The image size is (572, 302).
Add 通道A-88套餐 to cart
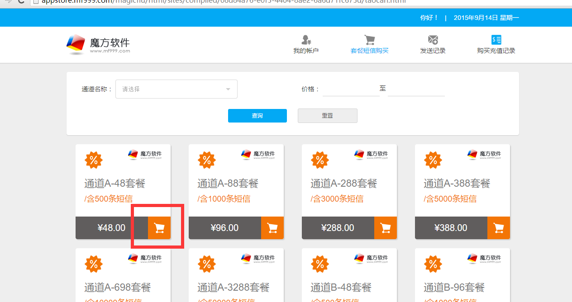click(x=272, y=228)
